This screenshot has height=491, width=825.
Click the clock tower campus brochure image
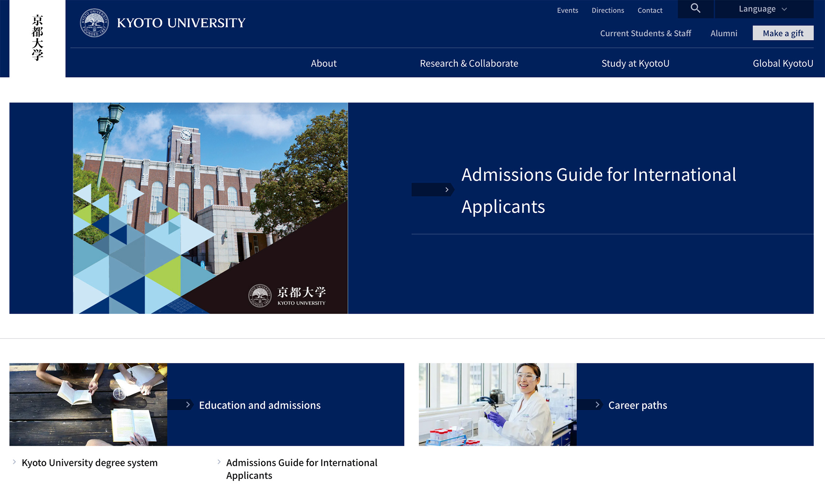point(210,208)
